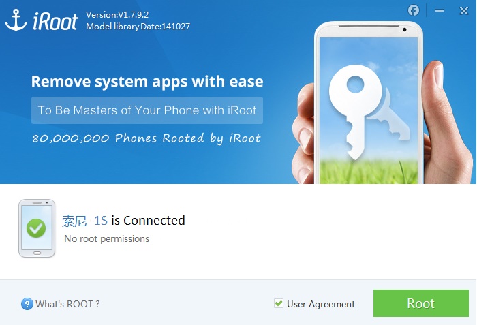Image resolution: width=477 pixels, height=325 pixels.
Task: Click the green checkmark on the phone icon
Action: click(x=36, y=228)
